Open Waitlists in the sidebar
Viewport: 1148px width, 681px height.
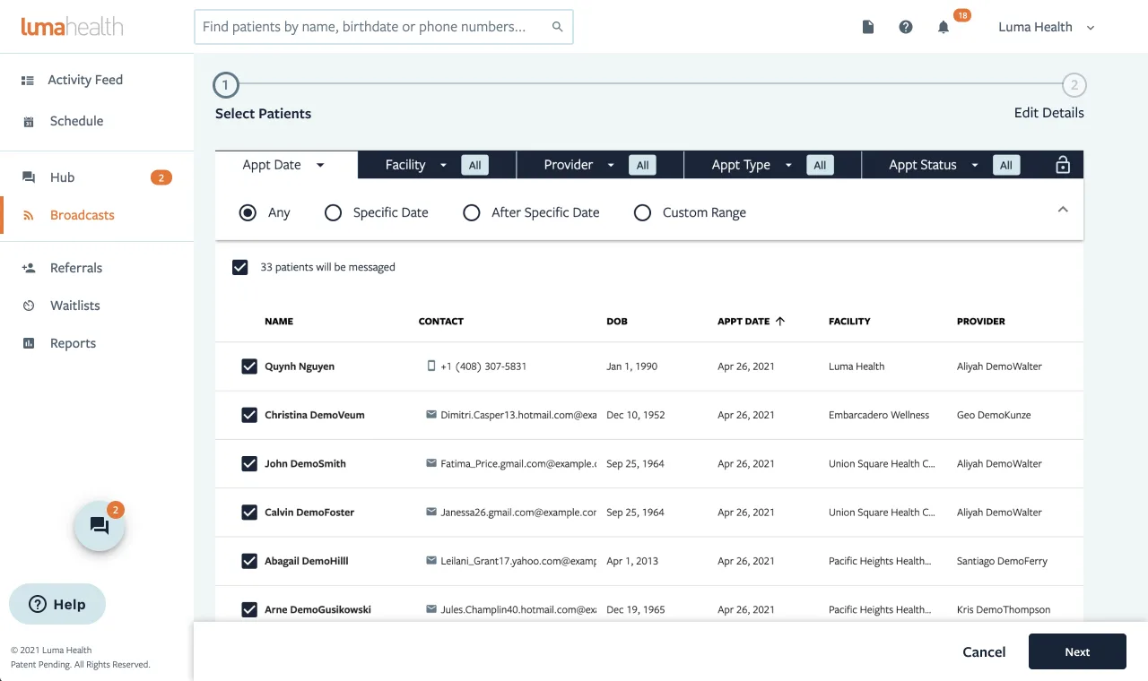(x=75, y=306)
